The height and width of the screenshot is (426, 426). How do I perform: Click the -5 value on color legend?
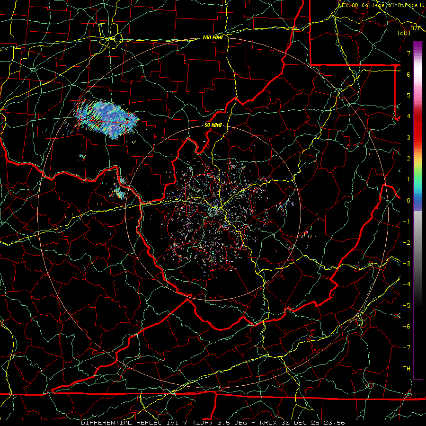pos(407,306)
